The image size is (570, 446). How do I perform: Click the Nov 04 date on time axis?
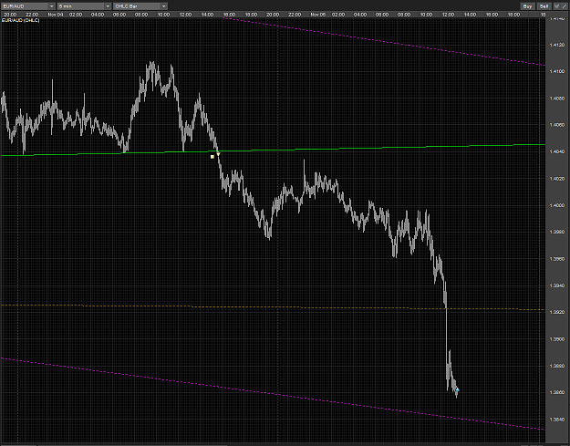[x=56, y=15]
